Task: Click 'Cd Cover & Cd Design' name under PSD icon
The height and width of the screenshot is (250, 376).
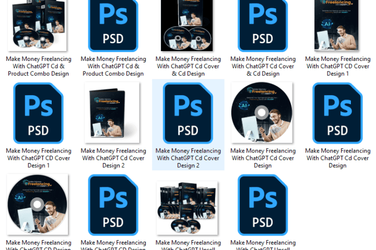Action: pos(263,66)
